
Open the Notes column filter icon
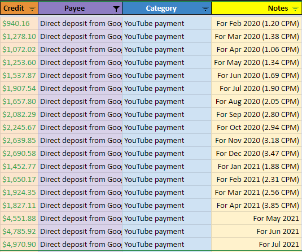coord(295,8)
